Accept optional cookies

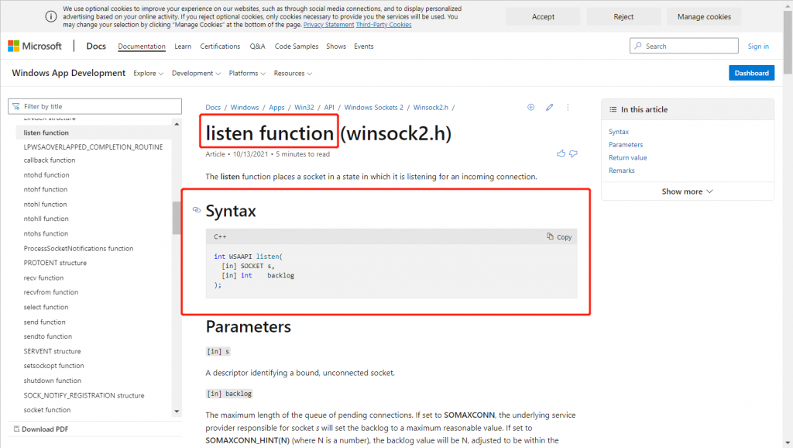click(543, 17)
